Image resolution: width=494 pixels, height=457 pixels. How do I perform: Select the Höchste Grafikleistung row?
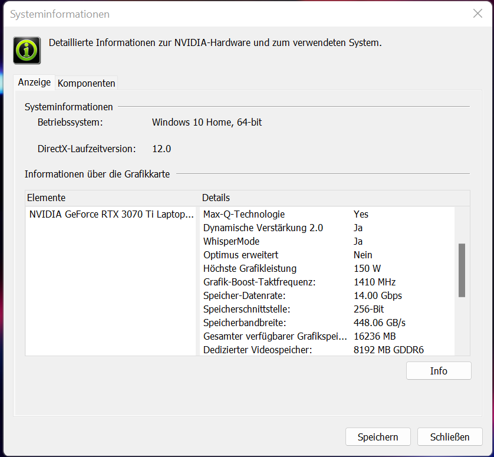pyautogui.click(x=327, y=268)
